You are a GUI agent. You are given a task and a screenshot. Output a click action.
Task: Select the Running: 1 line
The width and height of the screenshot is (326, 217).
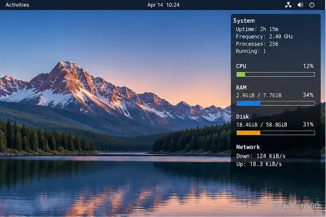pyautogui.click(x=251, y=51)
